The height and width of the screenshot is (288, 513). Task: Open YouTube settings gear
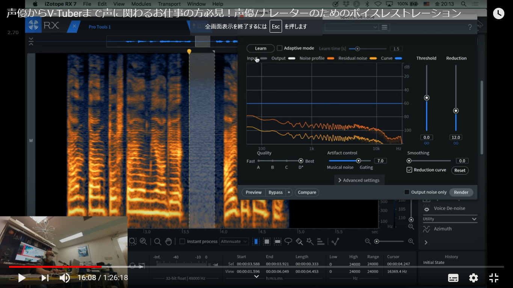[474, 278]
